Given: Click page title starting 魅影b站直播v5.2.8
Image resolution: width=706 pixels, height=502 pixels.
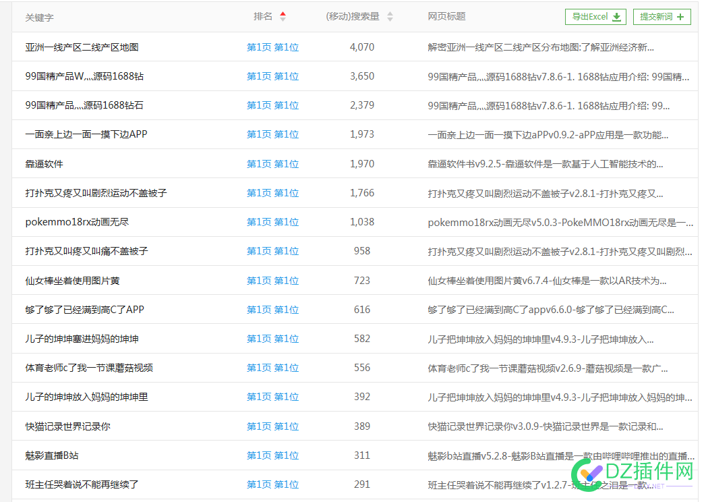Looking at the screenshot, I should (x=560, y=455).
